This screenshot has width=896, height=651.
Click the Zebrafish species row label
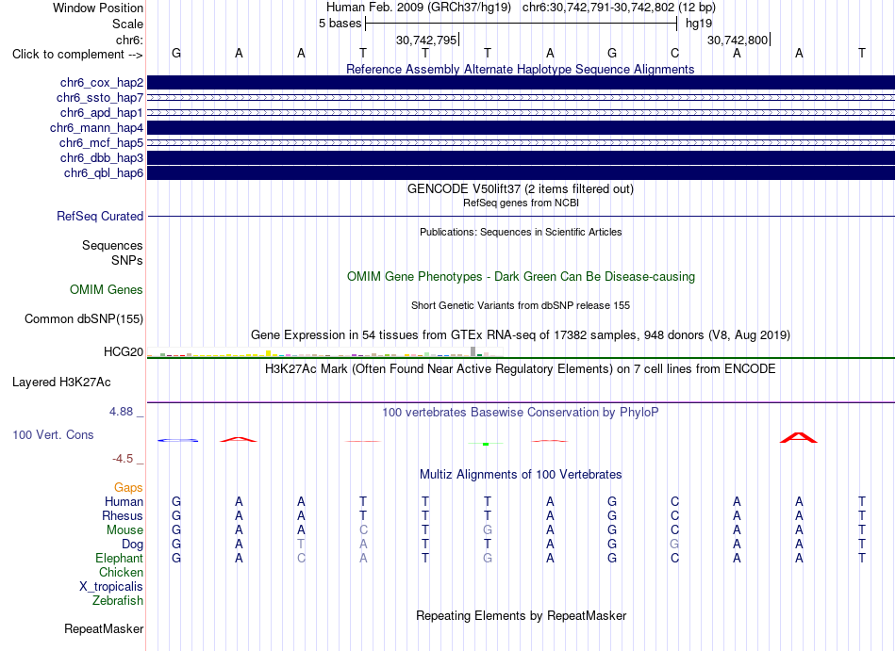118,601
